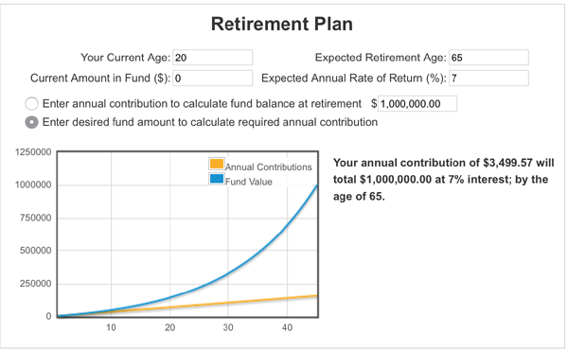The width and height of the screenshot is (568, 351).
Task: Click the 10 x-axis tick label
Action: [x=111, y=328]
